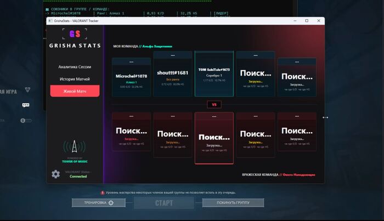Click the Алмаз 1 rank on Microchel card

point(131,82)
